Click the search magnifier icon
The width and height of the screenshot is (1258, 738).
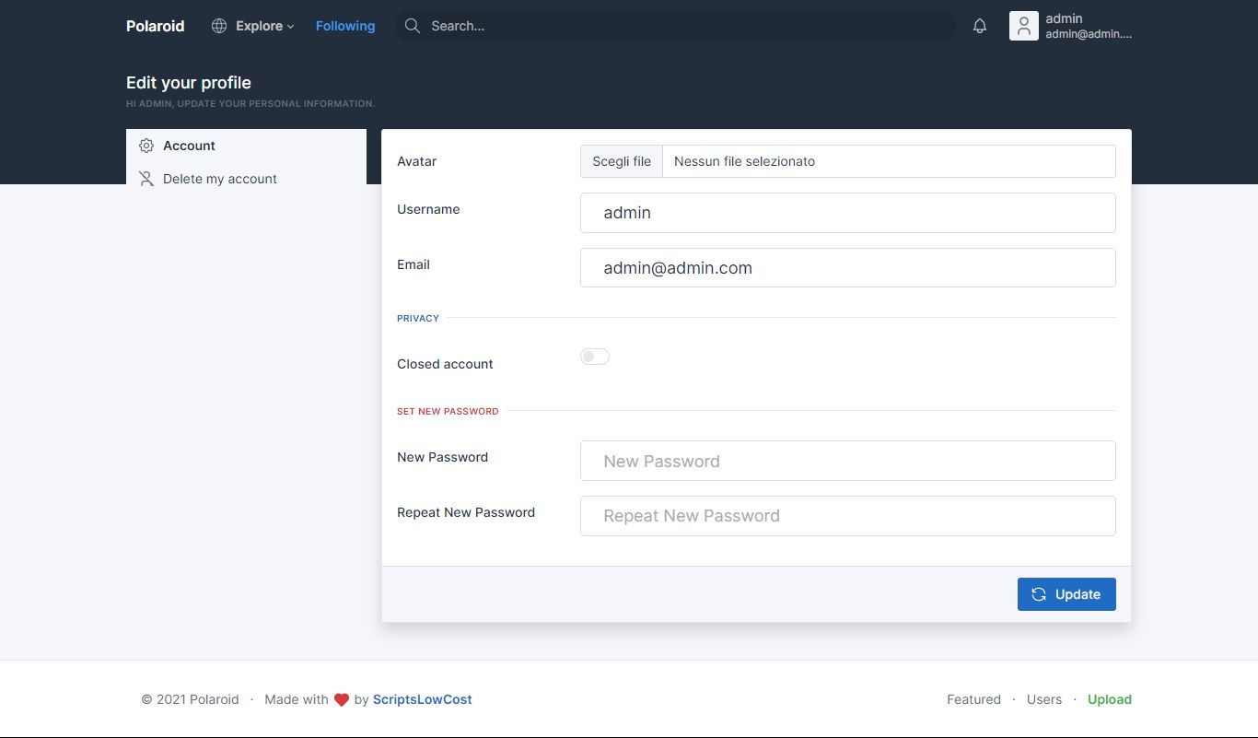(x=413, y=26)
